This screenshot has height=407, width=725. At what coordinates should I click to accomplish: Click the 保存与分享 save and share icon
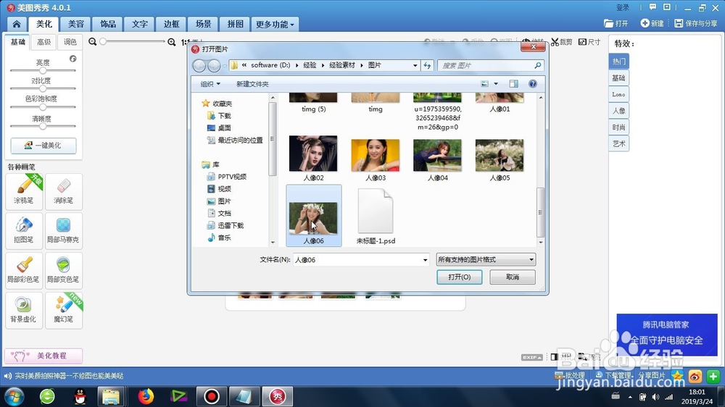coord(696,23)
